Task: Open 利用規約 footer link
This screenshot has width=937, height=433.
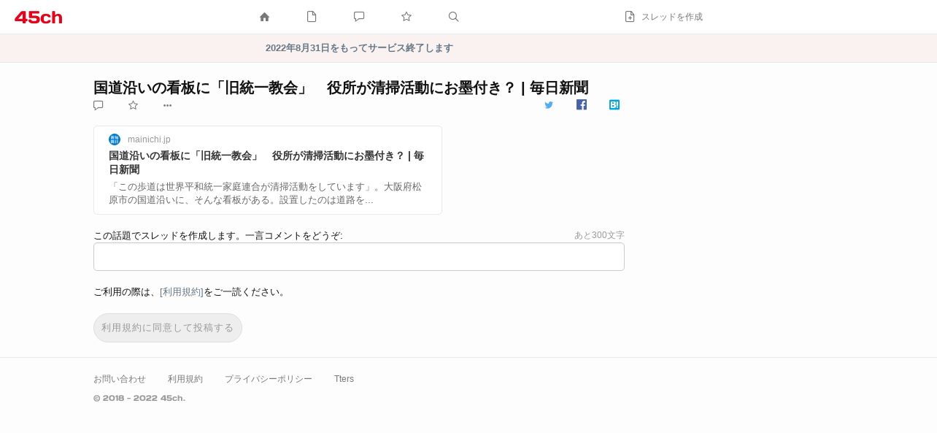Action: pyautogui.click(x=185, y=379)
